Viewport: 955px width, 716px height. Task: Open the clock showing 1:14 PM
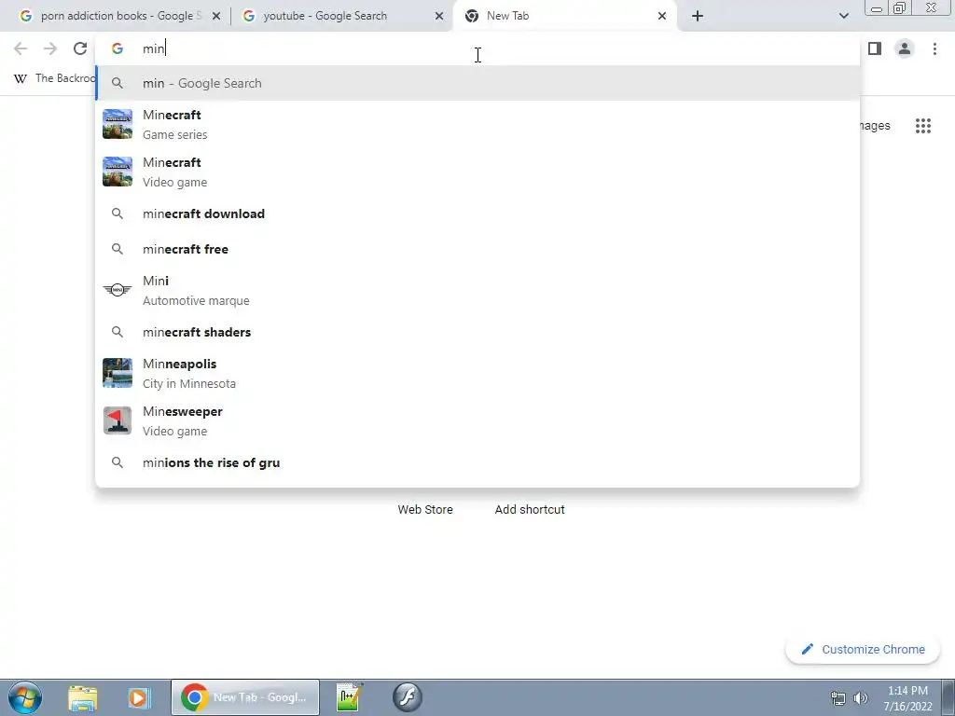(907, 698)
